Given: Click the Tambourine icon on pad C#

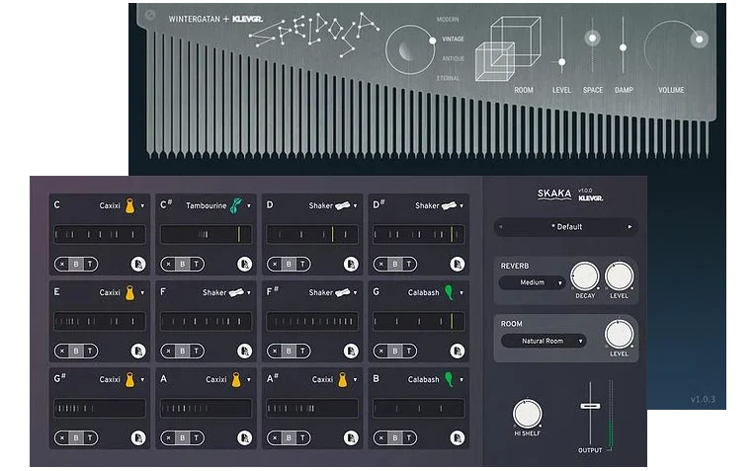Looking at the screenshot, I should coord(236,205).
